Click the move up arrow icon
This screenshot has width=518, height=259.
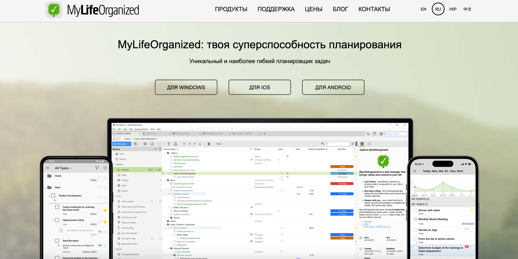coord(195,144)
